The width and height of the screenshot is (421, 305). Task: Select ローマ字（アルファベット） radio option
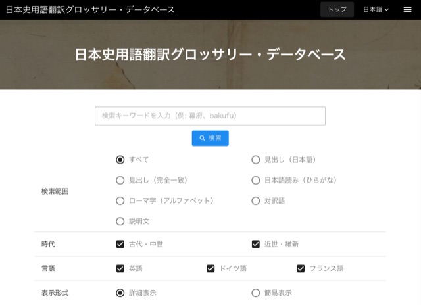pyautogui.click(x=120, y=200)
